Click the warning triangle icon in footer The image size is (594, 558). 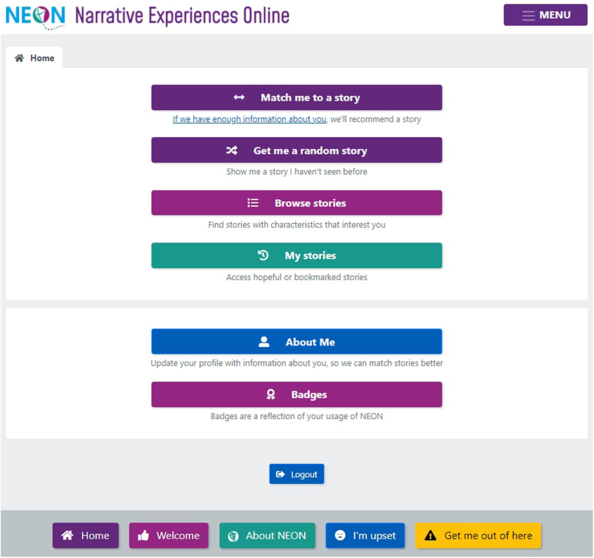point(430,536)
